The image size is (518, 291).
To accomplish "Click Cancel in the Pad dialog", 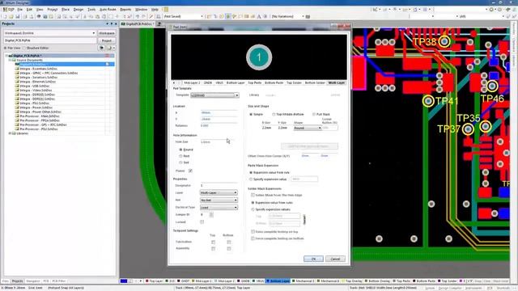I will tap(335, 259).
